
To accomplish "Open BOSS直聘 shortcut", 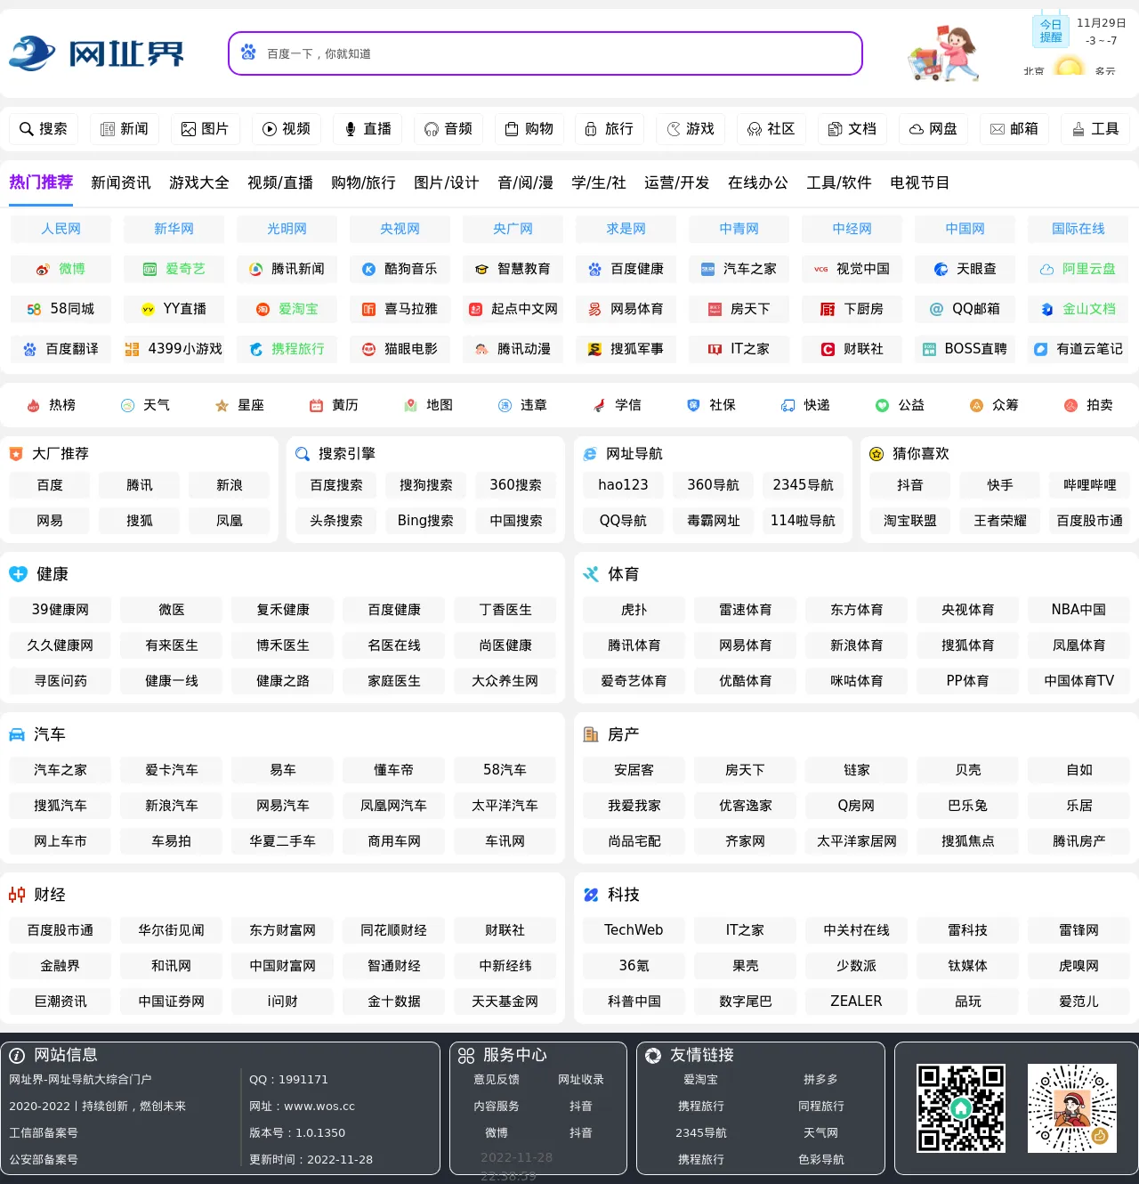I will 965,349.
